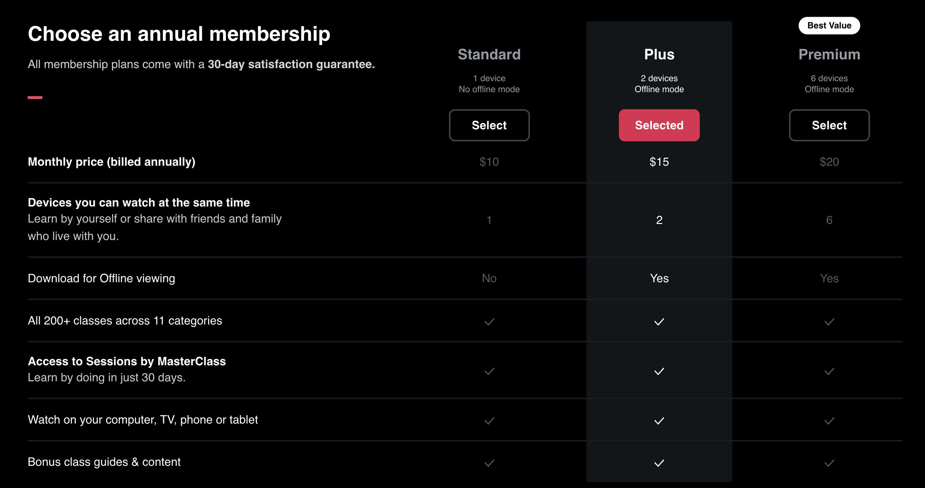Click Plus checkmark for Access to Sessions

pos(659,371)
